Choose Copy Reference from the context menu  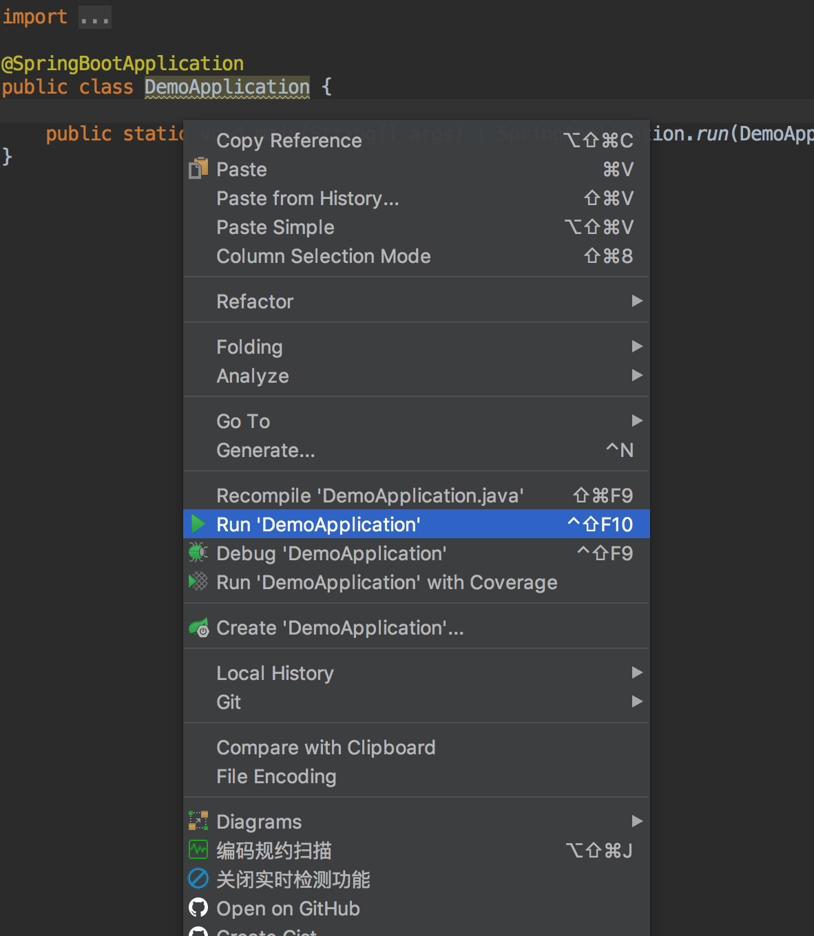pos(289,140)
